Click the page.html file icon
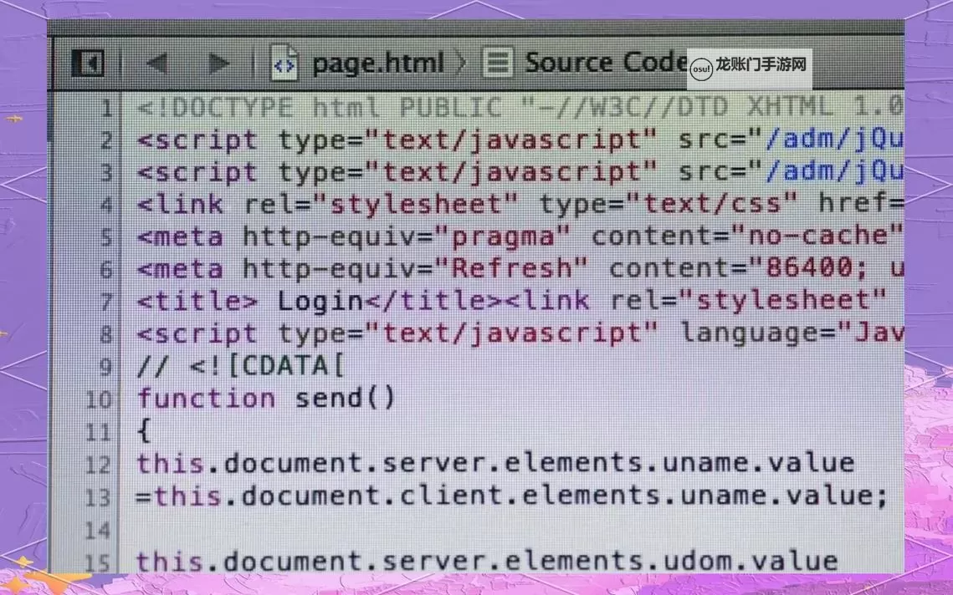Viewport: 953px width, 595px height. point(284,64)
